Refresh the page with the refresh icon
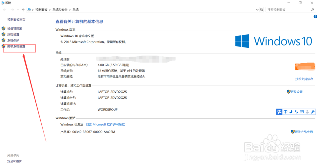The width and height of the screenshot is (318, 168). [x=262, y=10]
